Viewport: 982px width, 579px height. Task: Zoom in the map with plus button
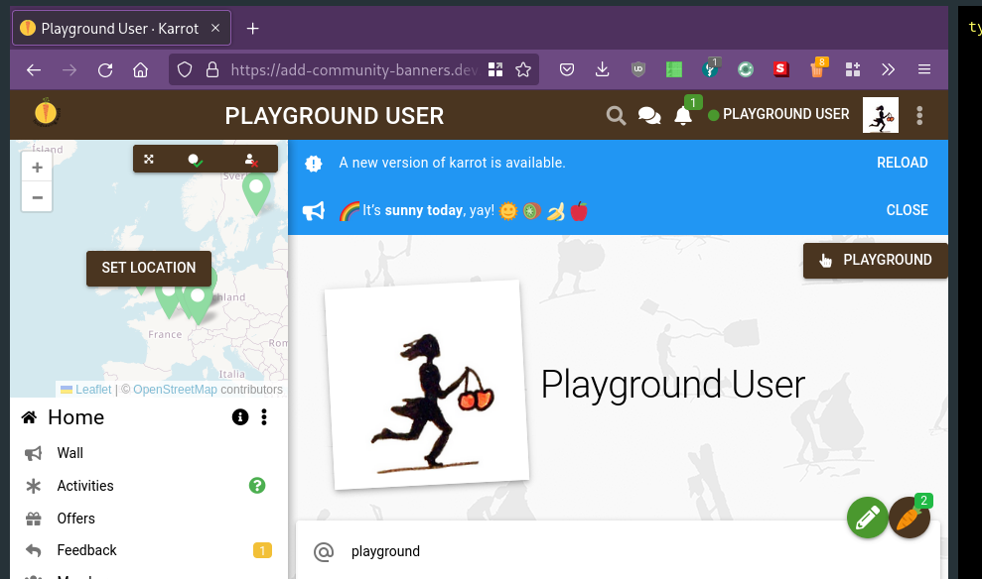pos(37,167)
